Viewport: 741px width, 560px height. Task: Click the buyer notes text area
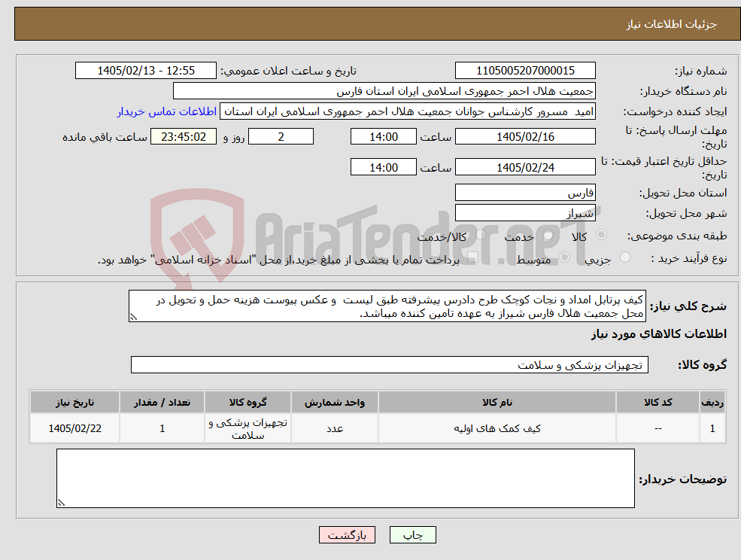point(345,478)
